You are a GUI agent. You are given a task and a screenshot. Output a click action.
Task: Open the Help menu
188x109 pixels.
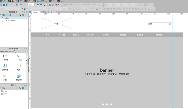pyautogui.click(x=61, y=1)
